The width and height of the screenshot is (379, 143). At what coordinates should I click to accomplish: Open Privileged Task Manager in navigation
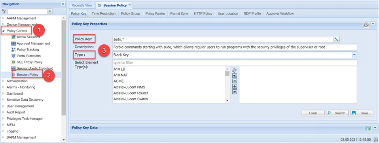(x=25, y=119)
